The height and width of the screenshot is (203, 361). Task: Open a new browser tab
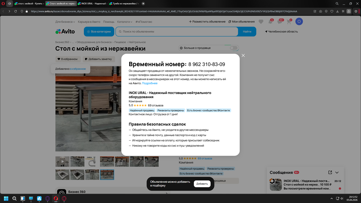click(x=143, y=3)
